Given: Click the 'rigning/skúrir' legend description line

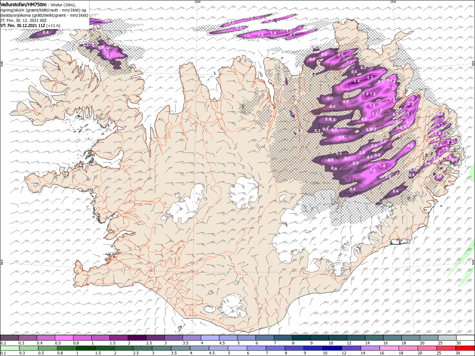Looking at the screenshot, I should [43, 10].
